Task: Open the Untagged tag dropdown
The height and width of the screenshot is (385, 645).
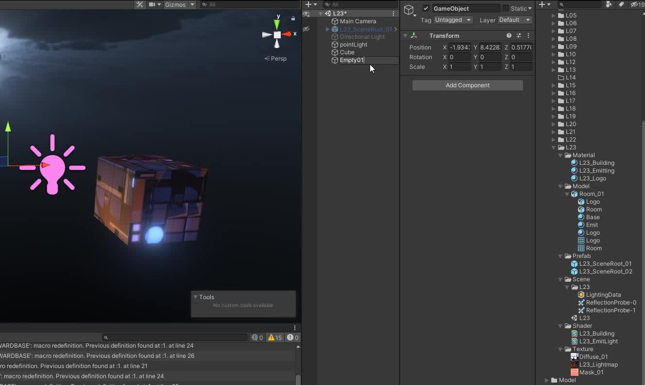Action: click(453, 20)
